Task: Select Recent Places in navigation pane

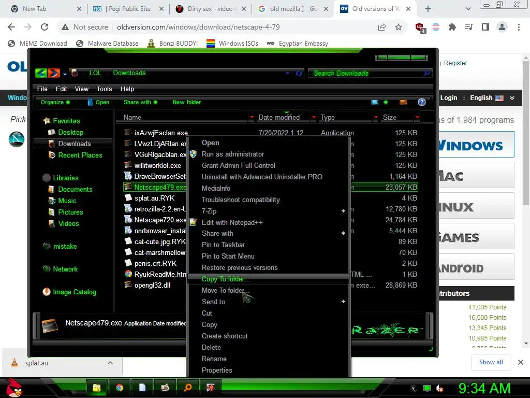Action: click(80, 155)
